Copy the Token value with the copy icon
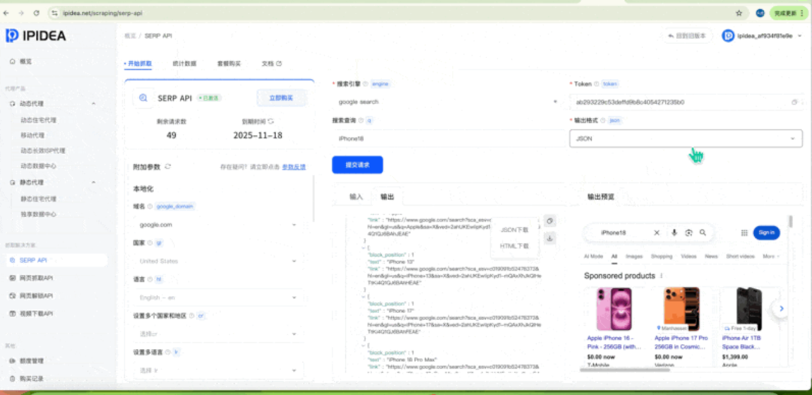 point(795,102)
